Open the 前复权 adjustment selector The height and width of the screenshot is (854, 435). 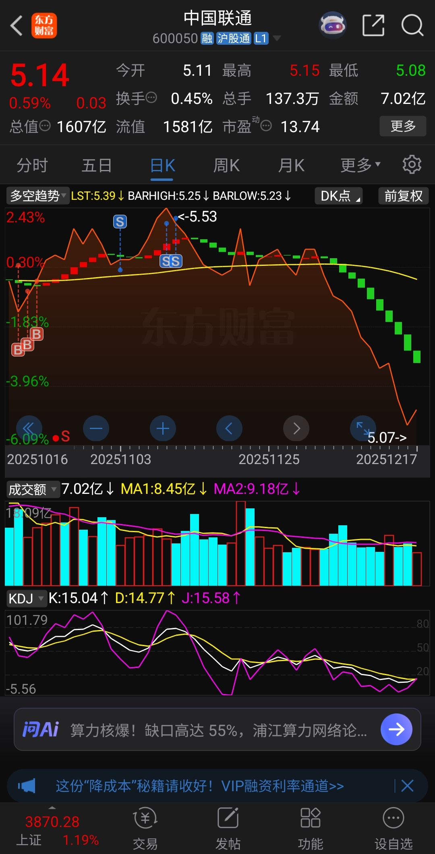tap(403, 196)
